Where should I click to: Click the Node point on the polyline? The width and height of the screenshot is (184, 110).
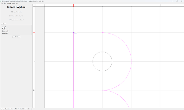[73, 33]
